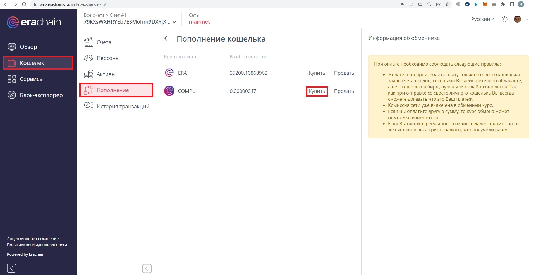Open Политика конфиденциальности link
This screenshot has height=275, width=536.
click(x=37, y=245)
